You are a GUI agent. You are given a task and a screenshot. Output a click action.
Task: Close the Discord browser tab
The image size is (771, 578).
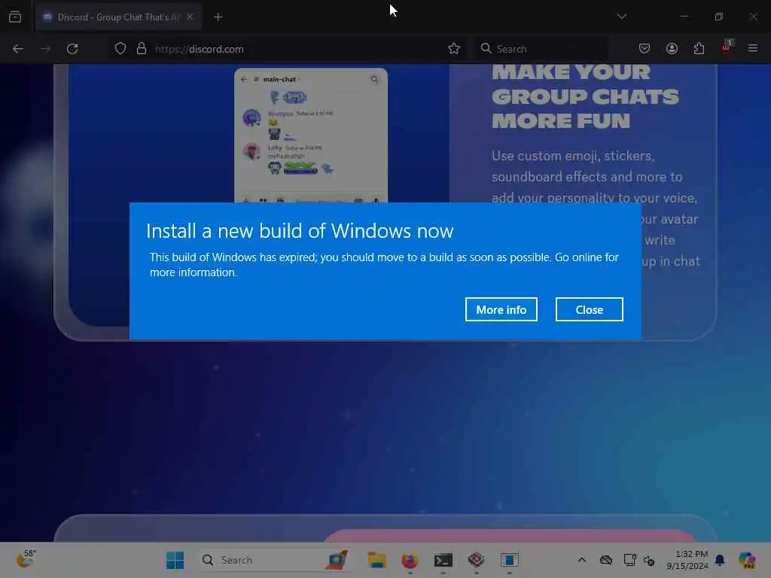[190, 17]
